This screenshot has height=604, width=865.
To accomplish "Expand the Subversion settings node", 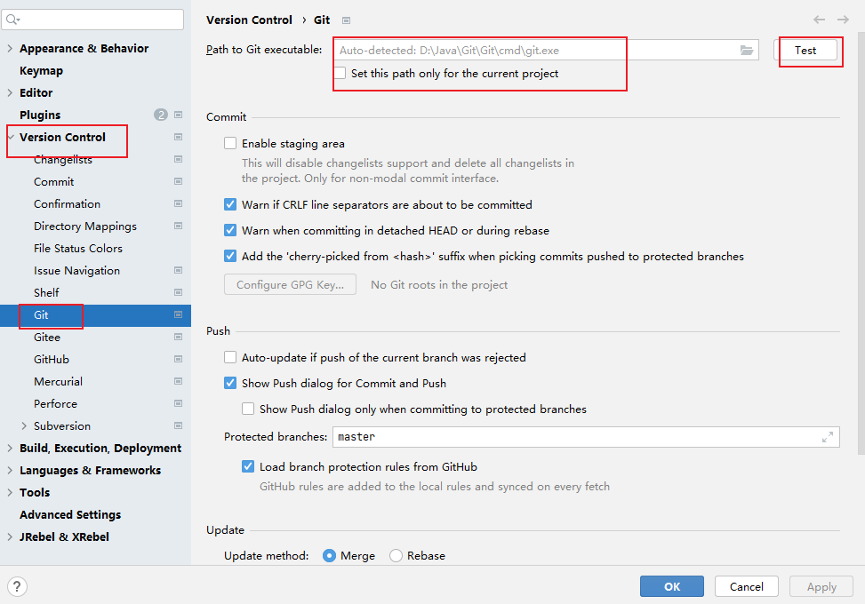I will (x=24, y=426).
